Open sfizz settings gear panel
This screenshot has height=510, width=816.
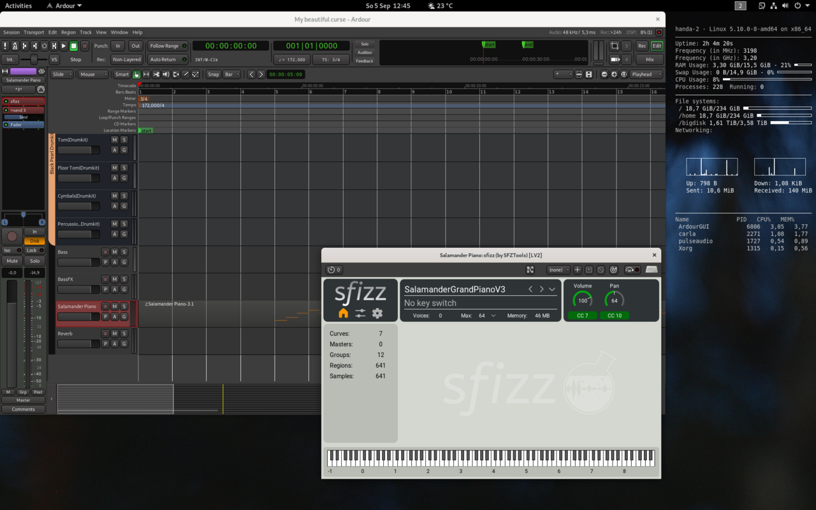377,313
